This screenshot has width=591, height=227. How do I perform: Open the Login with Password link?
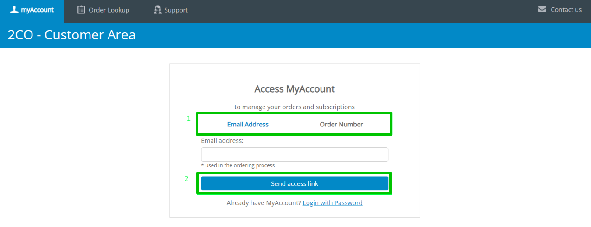tap(333, 203)
